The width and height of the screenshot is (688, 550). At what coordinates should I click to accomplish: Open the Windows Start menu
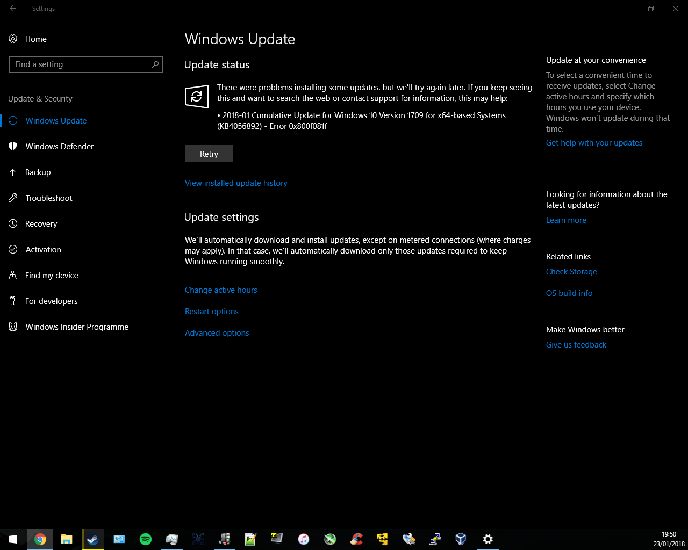click(x=13, y=539)
